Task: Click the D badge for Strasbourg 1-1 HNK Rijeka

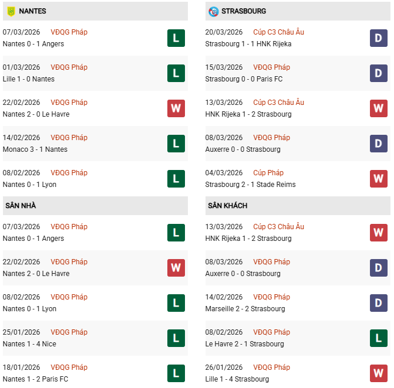Action: pos(379,38)
